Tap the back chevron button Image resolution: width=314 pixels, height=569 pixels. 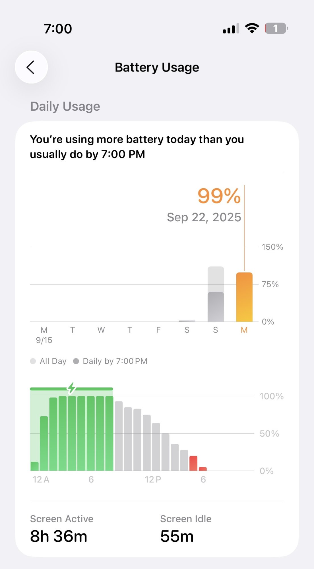point(31,67)
